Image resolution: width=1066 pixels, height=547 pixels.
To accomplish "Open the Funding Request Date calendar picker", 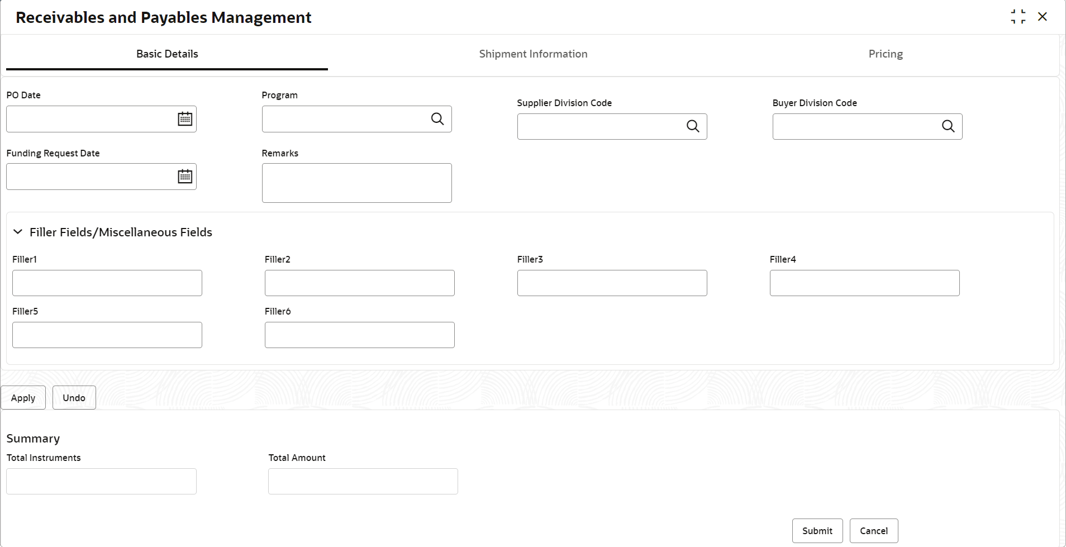I will coord(185,177).
